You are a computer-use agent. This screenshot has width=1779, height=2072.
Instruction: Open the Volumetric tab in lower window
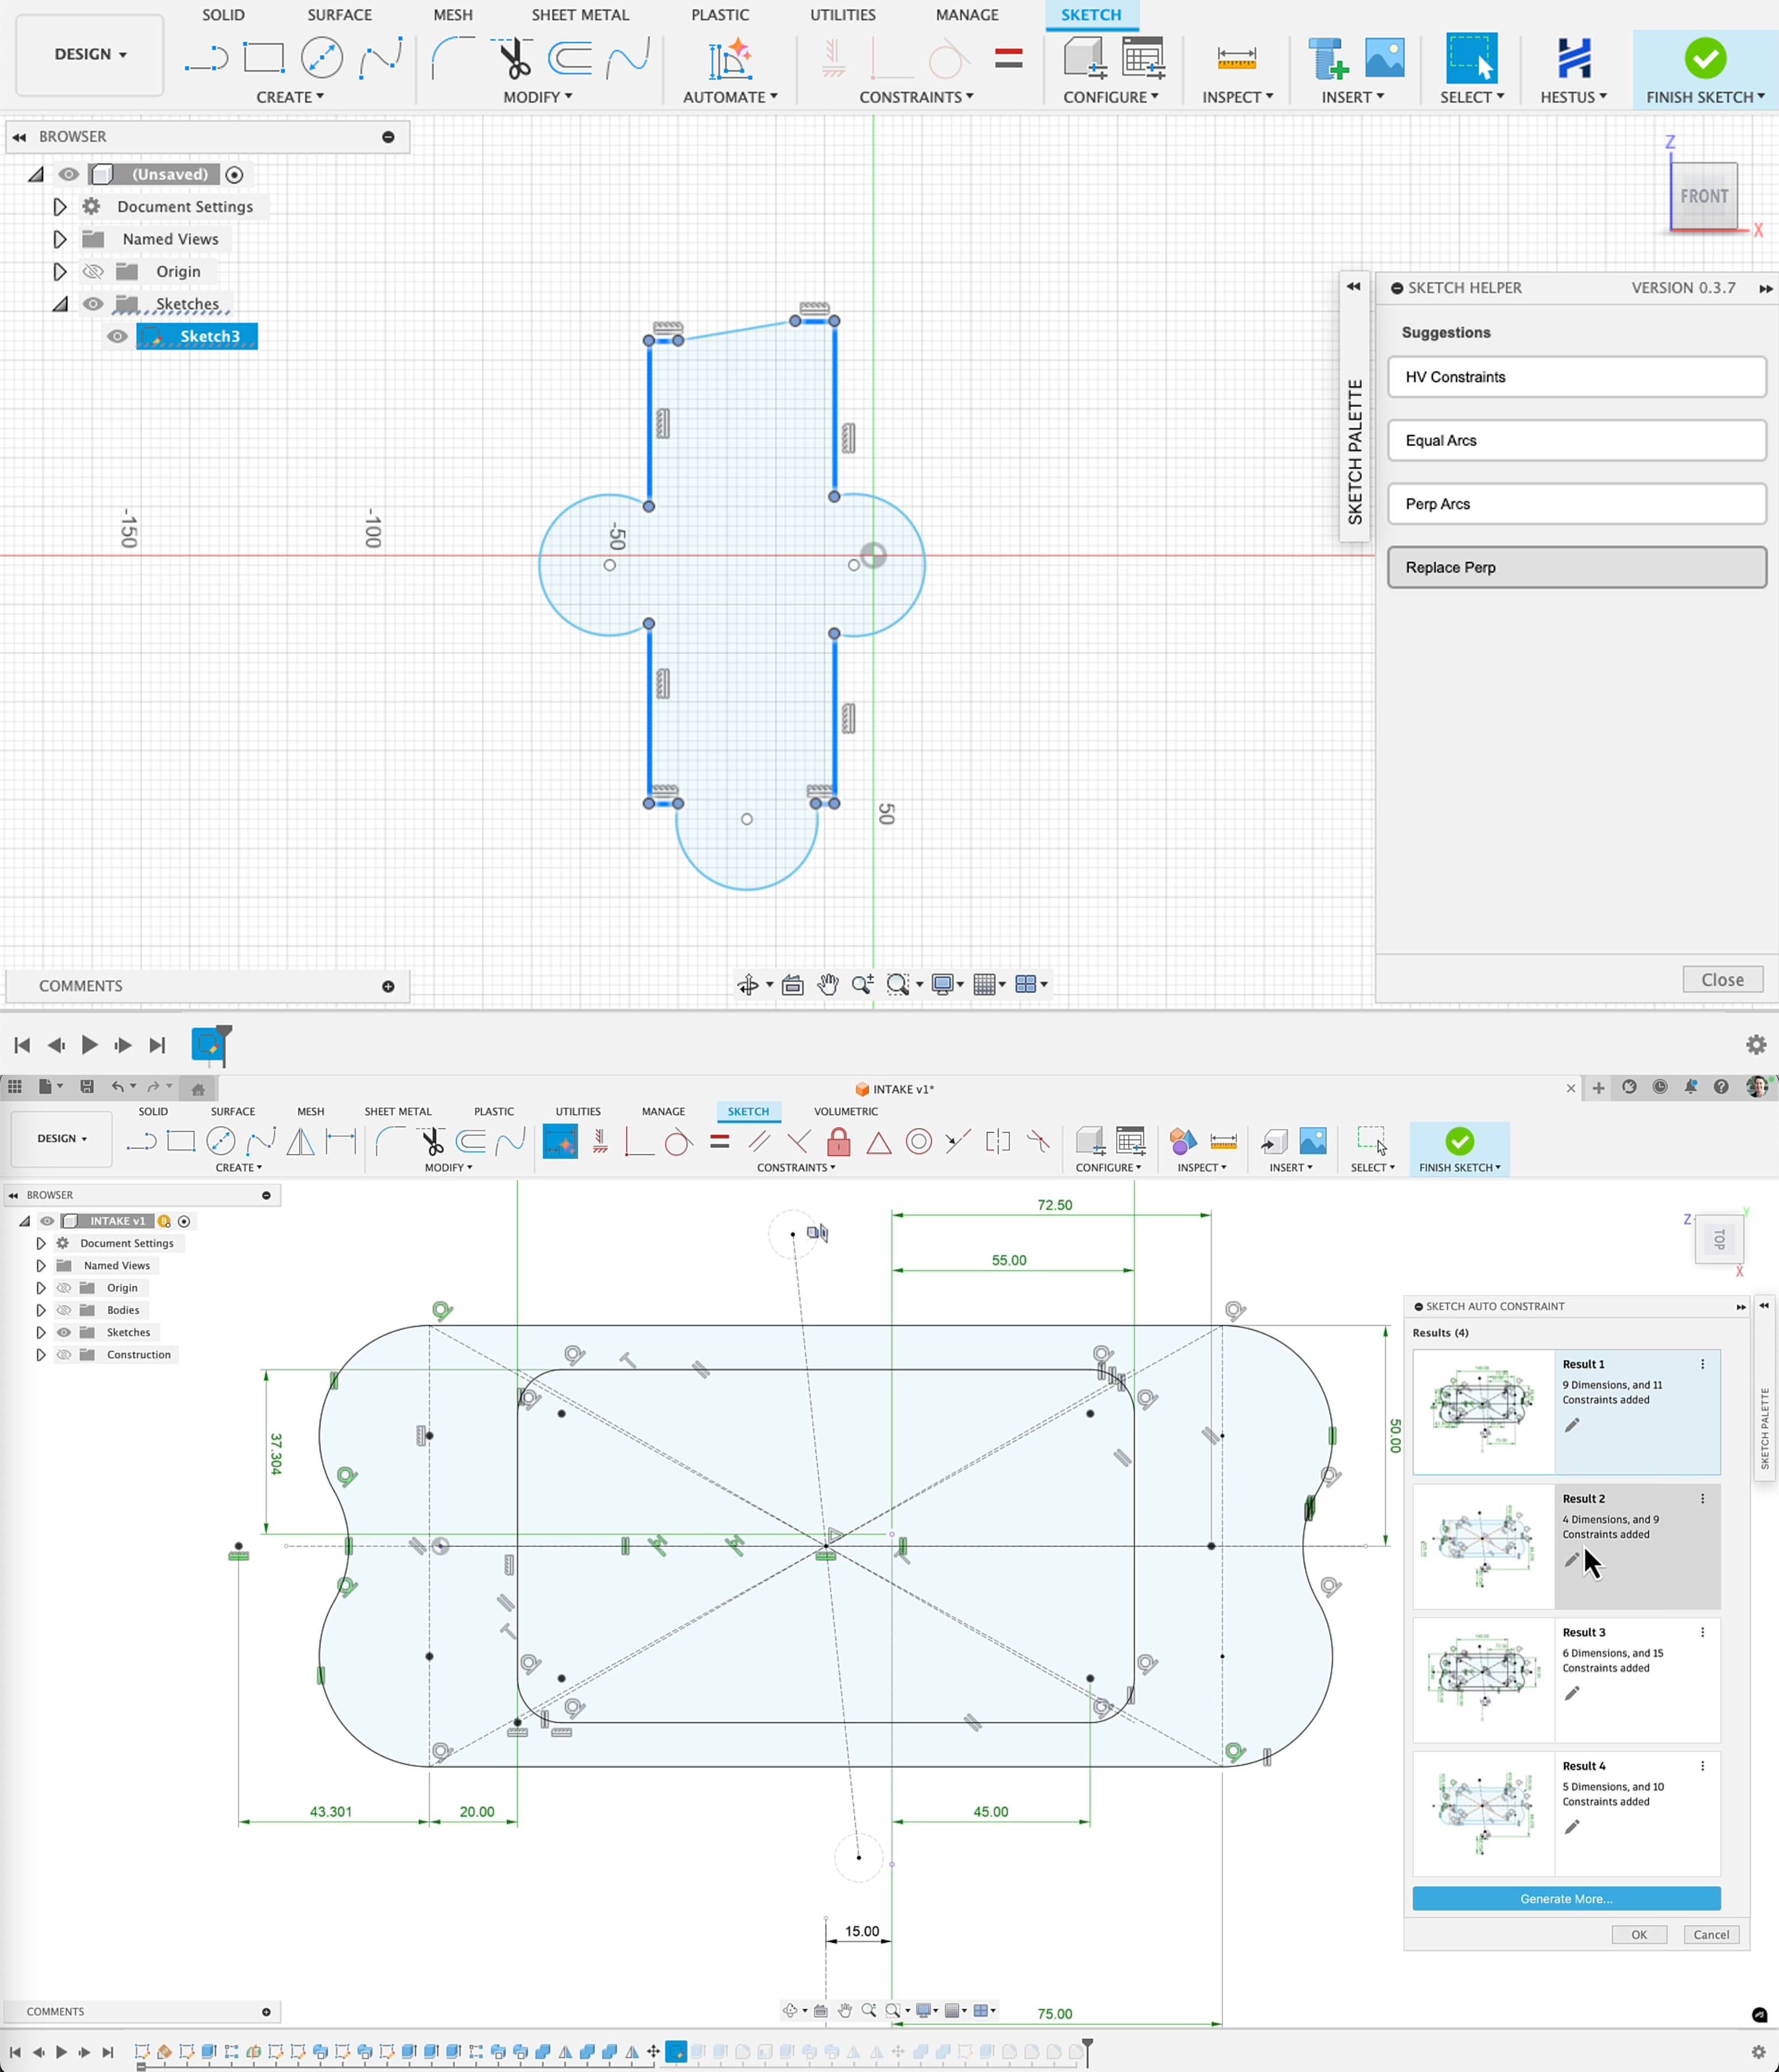[845, 1111]
